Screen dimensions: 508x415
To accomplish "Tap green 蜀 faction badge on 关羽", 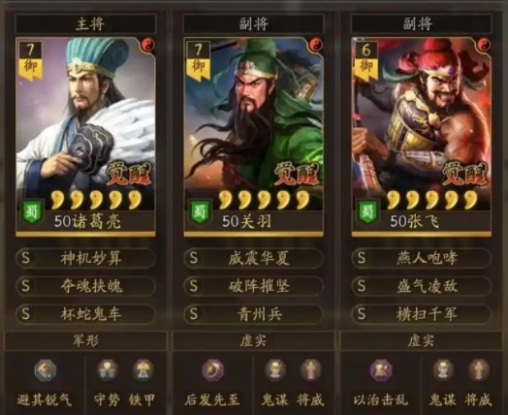I will pos(199,212).
